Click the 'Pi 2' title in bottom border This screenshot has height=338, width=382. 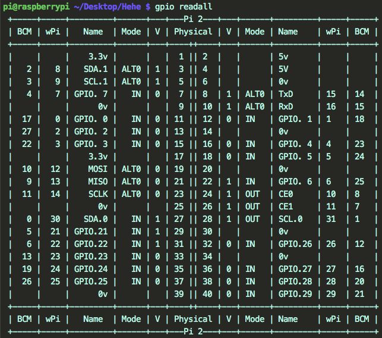point(193,331)
